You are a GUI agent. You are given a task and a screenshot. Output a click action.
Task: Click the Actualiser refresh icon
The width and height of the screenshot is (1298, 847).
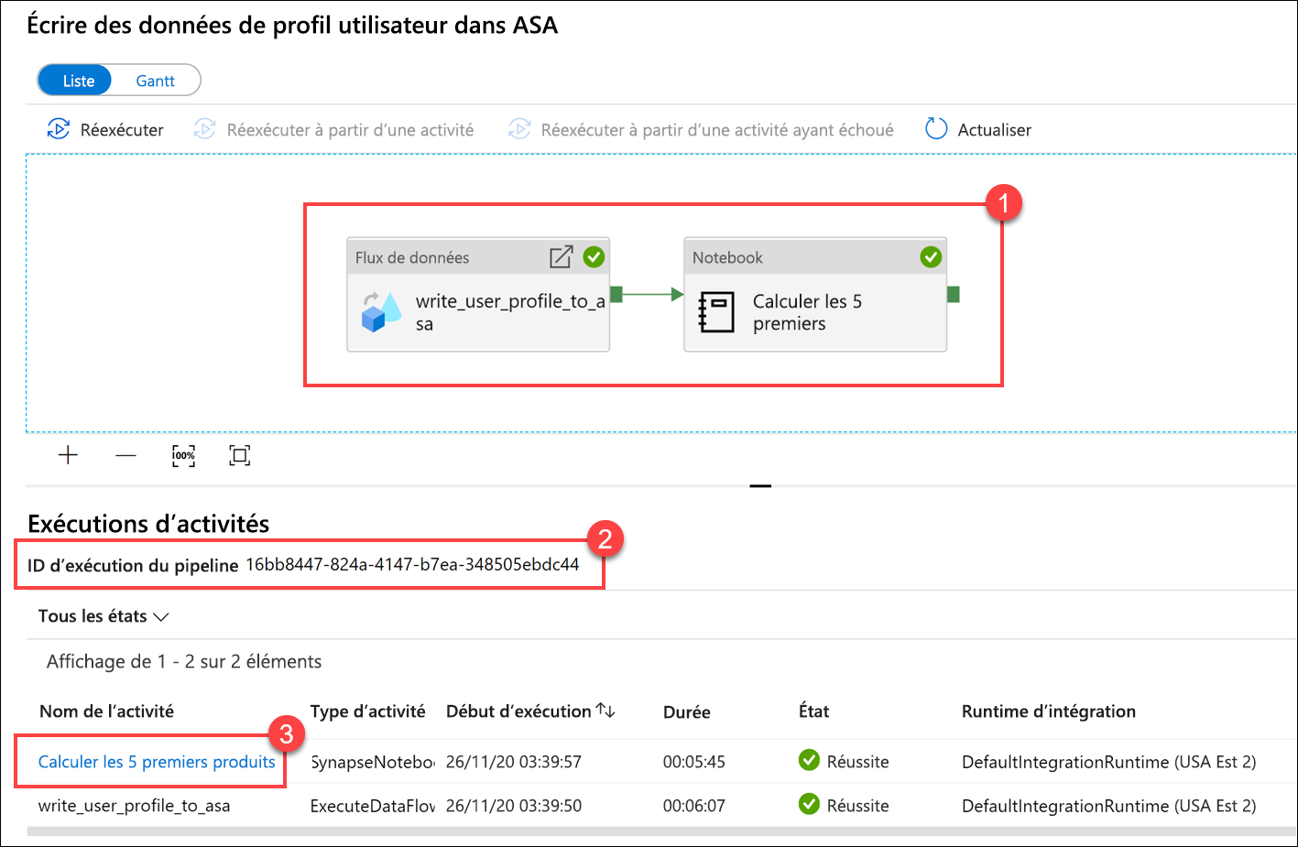(x=935, y=129)
